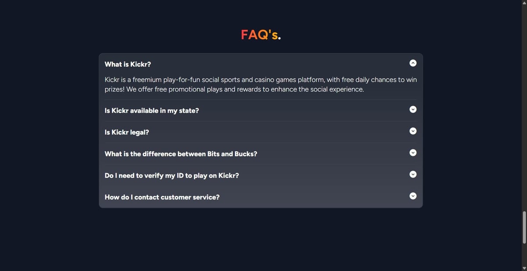The image size is (527, 271).
Task: Collapse the What is Kickr chevron-up icon
Action: (413, 63)
